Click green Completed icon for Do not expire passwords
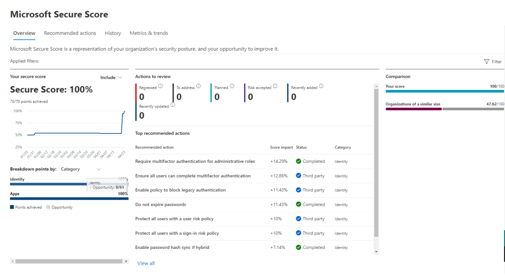The width and height of the screenshot is (505, 276). (x=298, y=204)
